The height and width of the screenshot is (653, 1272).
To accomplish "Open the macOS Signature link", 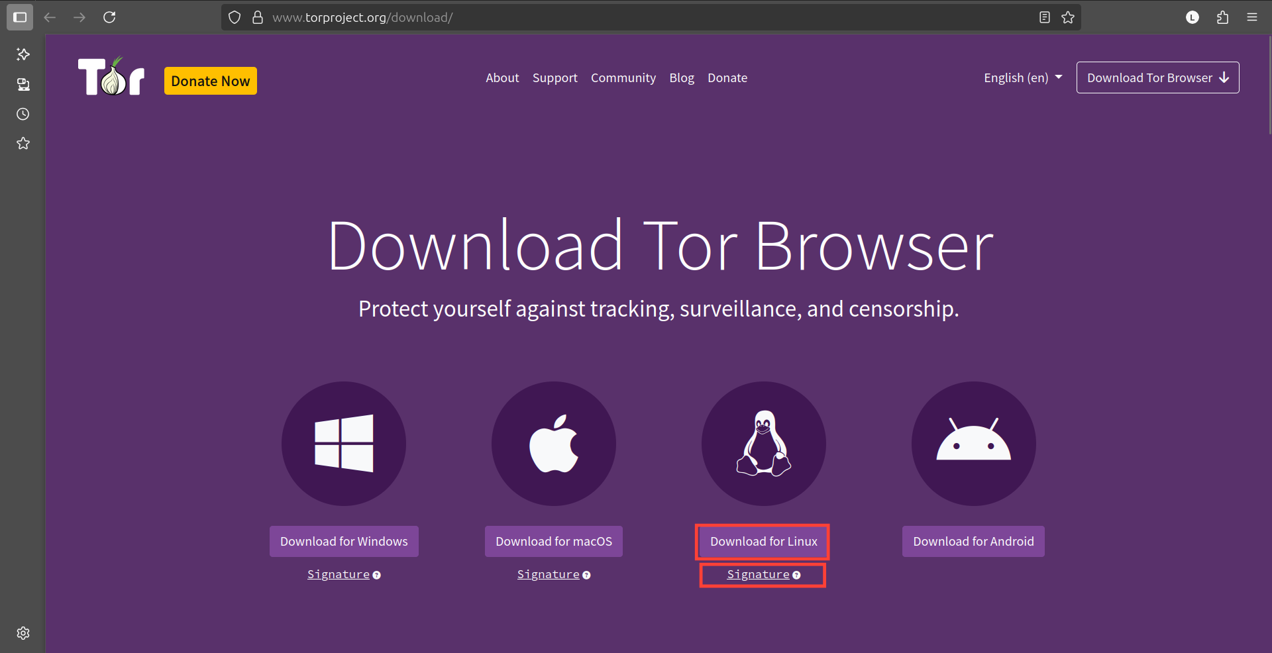I will [549, 574].
